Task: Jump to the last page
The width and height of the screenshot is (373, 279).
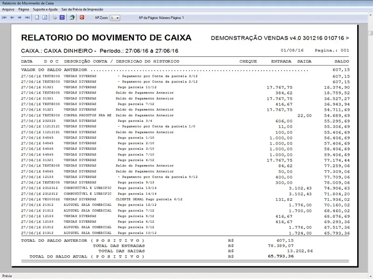Action: click(27, 18)
